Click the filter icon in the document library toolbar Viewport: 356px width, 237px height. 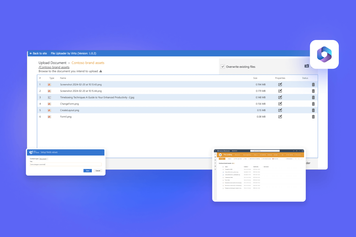[x=295, y=159]
